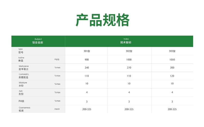
Task: Click the Subject 项目名称 header cell
Action: (38, 41)
